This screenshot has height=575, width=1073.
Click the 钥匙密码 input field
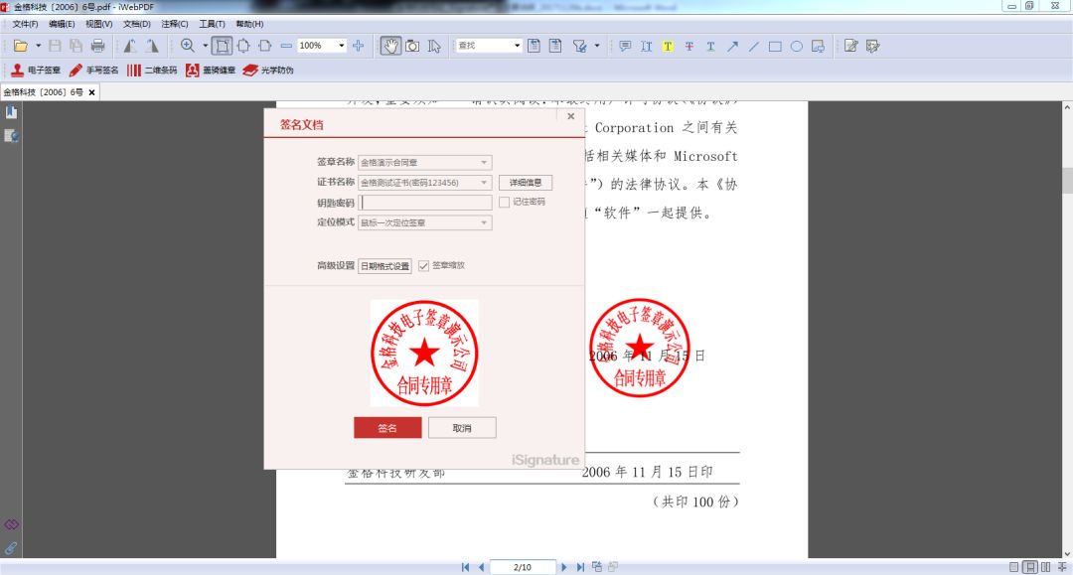pyautogui.click(x=425, y=203)
